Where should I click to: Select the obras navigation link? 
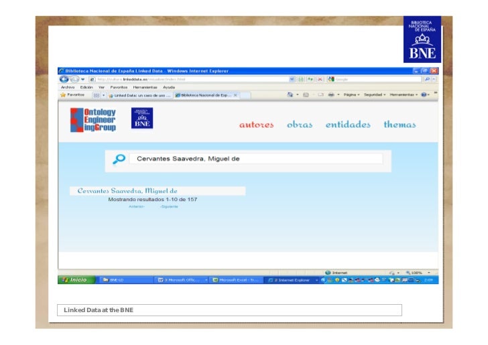[x=300, y=125]
